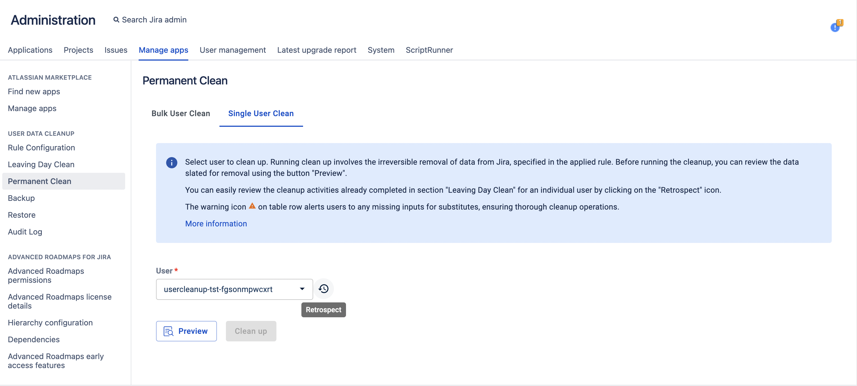Click the Search Jira admin field
The width and height of the screenshot is (857, 386).
coord(154,20)
